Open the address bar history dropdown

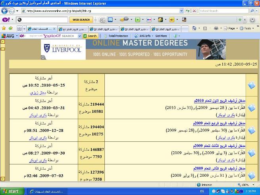pos(181,11)
